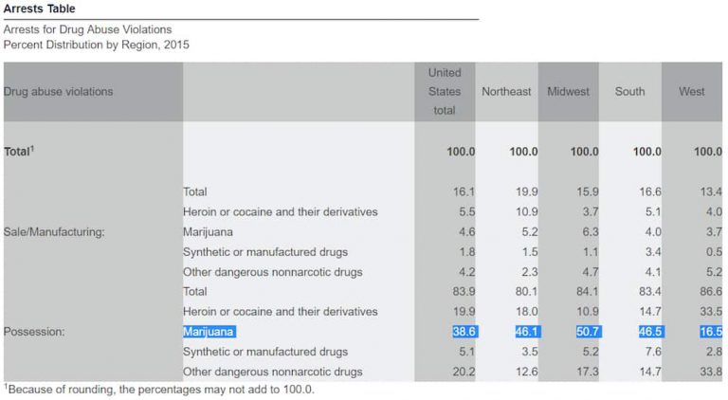Select the "Sale/Manufacturing:" row label
728x400 pixels.
[54, 231]
